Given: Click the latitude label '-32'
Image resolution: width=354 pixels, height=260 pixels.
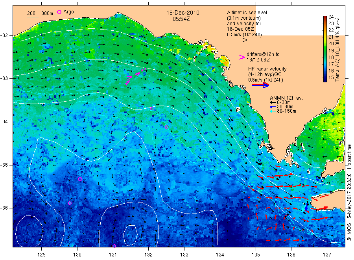Looking at the screenshot, I should pos(4,35).
